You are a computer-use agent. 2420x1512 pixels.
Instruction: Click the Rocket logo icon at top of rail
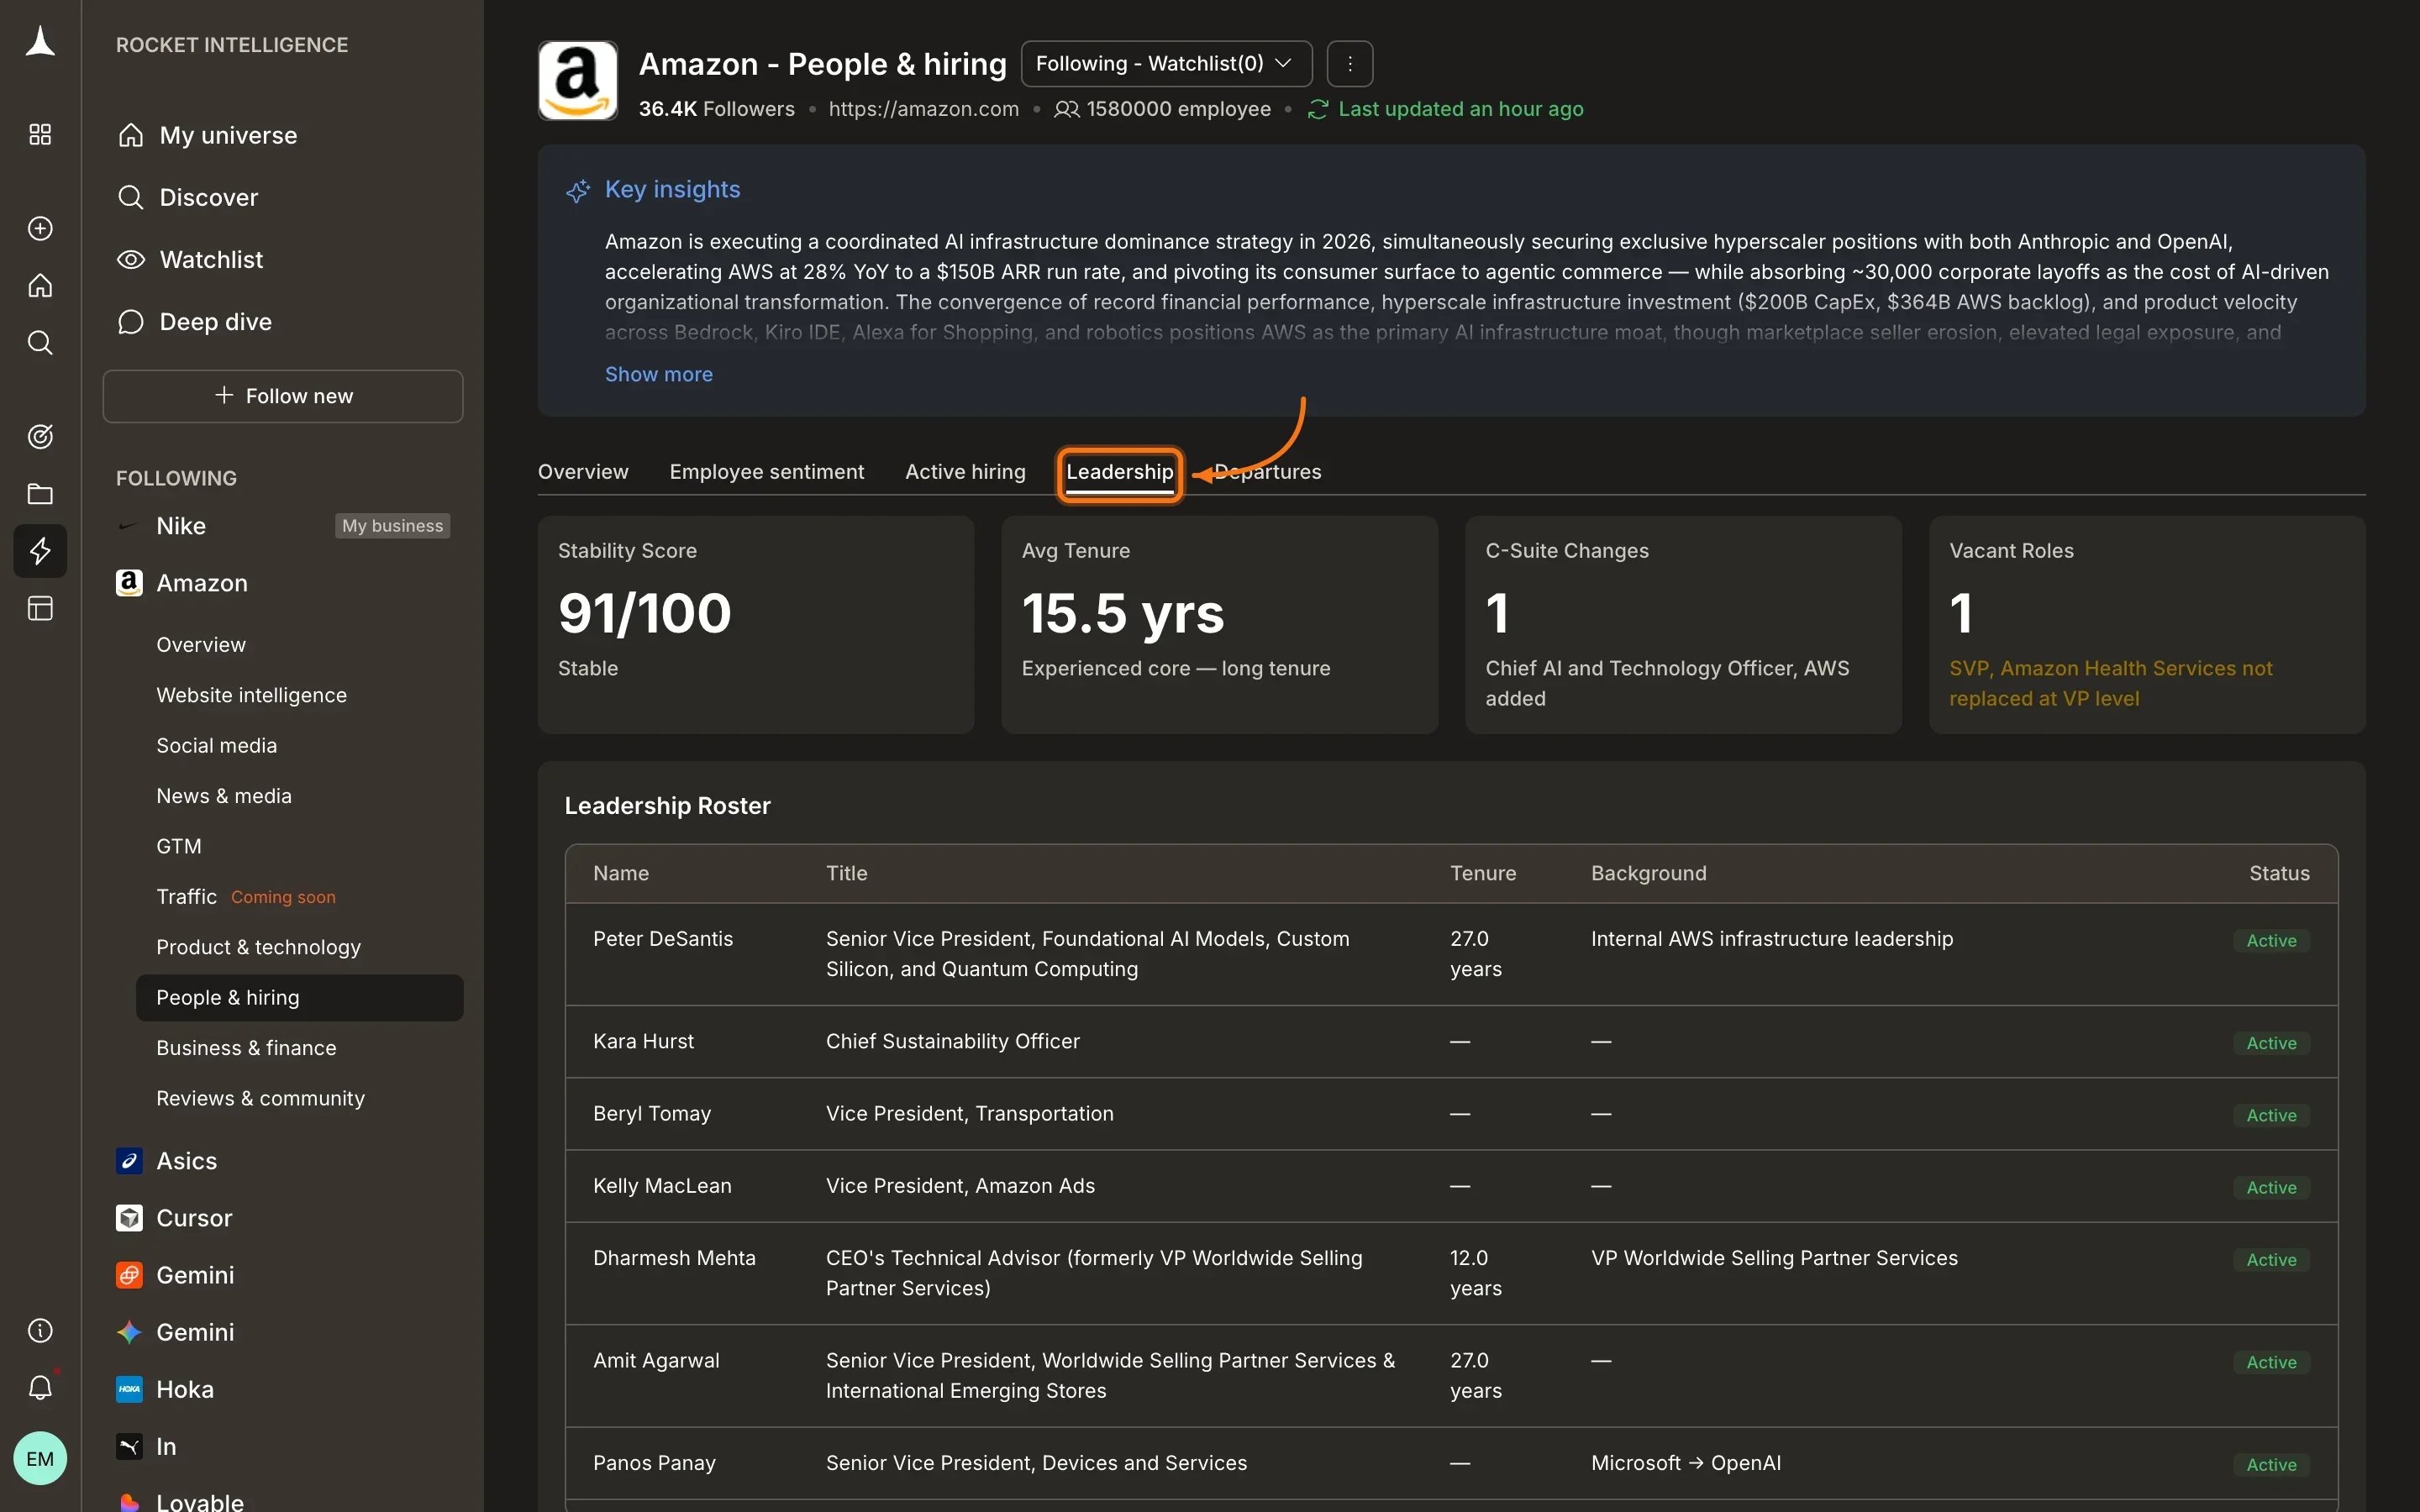[40, 42]
